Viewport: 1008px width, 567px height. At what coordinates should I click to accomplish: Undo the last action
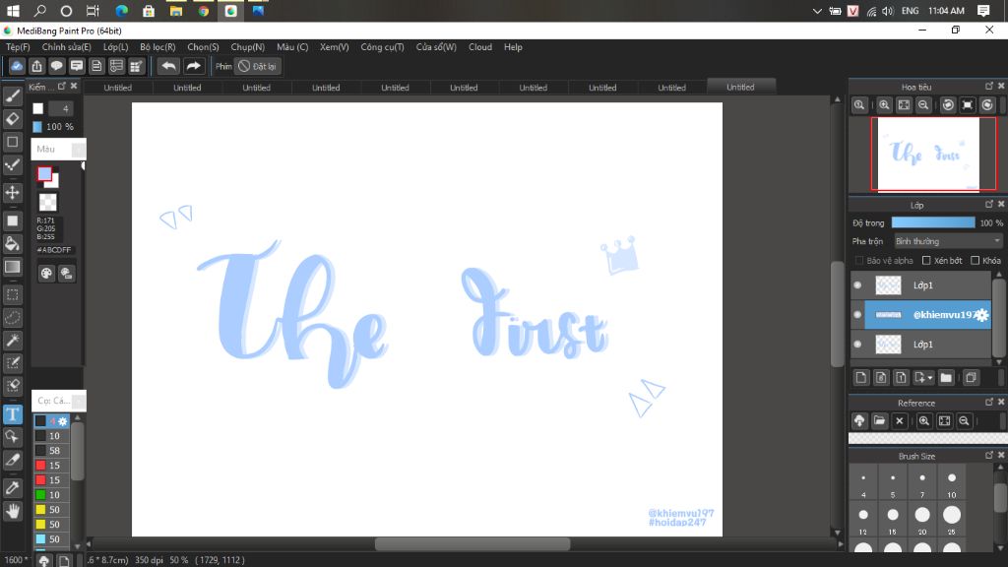click(x=168, y=66)
